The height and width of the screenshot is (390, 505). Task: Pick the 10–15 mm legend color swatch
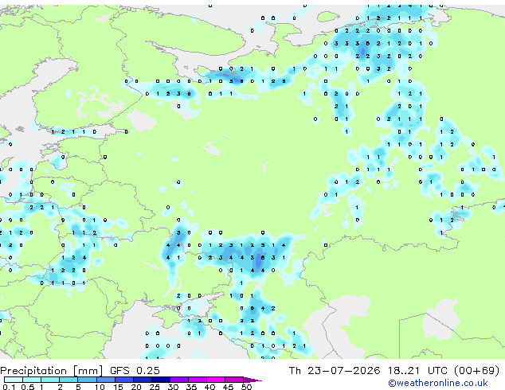pyautogui.click(x=106, y=380)
